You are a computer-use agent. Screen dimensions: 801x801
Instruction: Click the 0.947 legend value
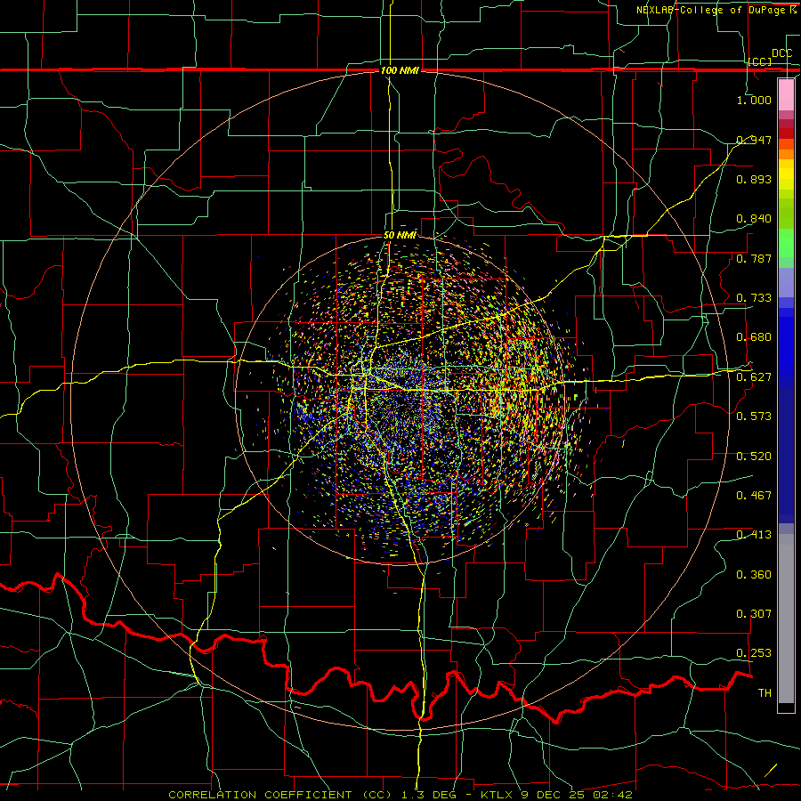coord(754,140)
